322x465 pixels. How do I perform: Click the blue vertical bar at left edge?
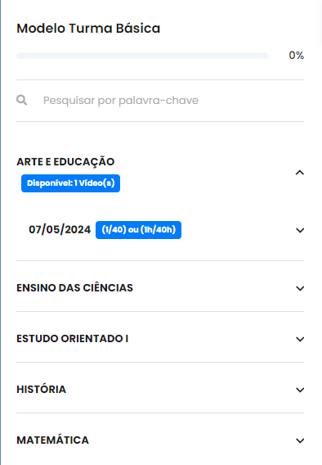pos(1,232)
